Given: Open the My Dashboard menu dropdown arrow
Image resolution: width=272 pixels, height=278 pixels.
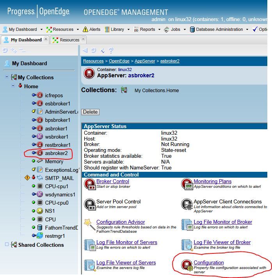Looking at the screenshot, I should (x=41, y=29).
